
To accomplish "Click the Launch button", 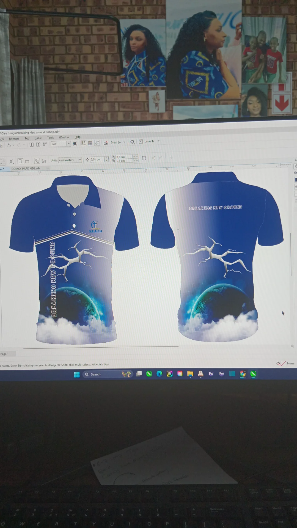I will [149, 141].
